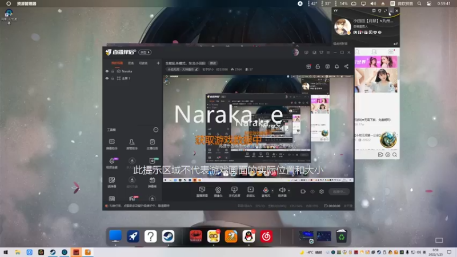
Task: Click the YY search icon at the bottom
Action: click(395, 155)
